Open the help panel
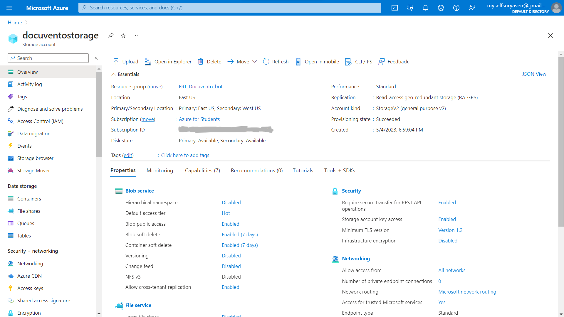The width and height of the screenshot is (564, 317). [x=456, y=8]
